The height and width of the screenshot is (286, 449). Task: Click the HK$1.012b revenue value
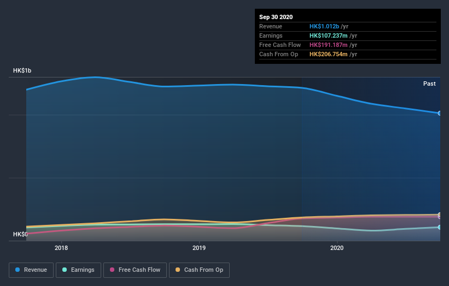click(x=324, y=26)
